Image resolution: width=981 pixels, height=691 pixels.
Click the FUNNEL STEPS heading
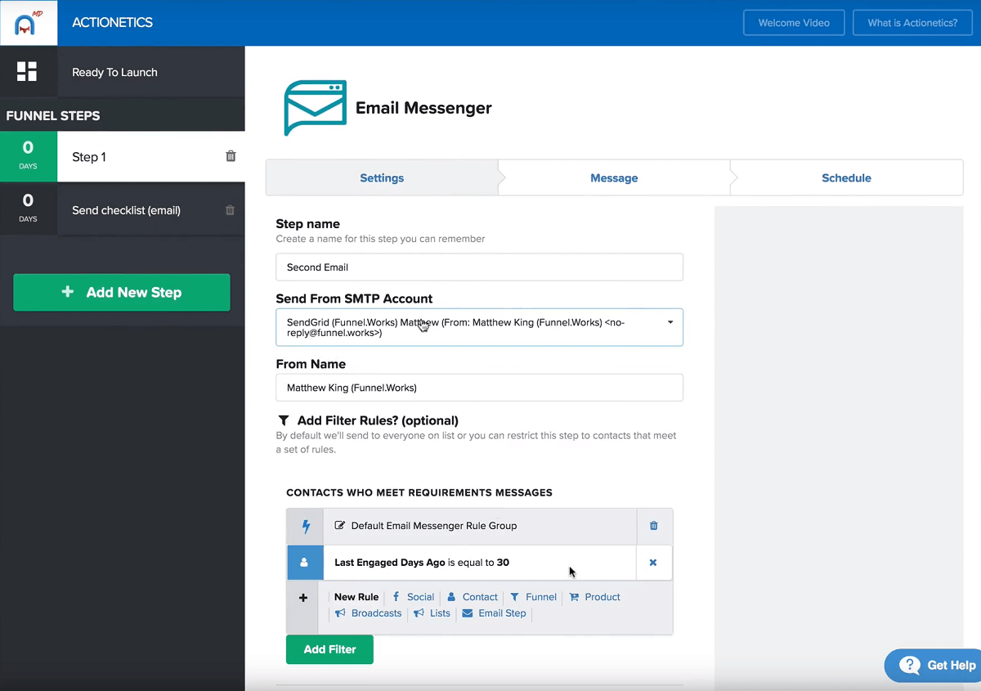click(53, 115)
